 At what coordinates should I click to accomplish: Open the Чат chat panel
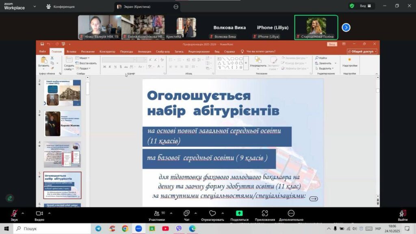[x=186, y=213]
